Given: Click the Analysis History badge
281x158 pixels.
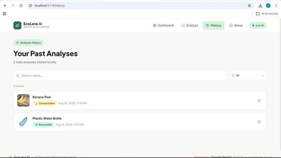Looking at the screenshot, I should (29, 43).
